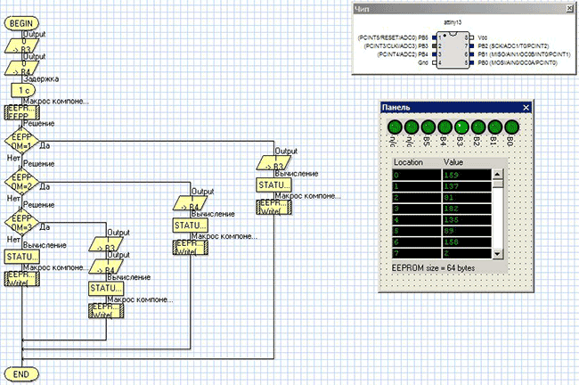Click chip pin 2 PB3 square
This screenshot has height=385, width=579.
point(435,46)
